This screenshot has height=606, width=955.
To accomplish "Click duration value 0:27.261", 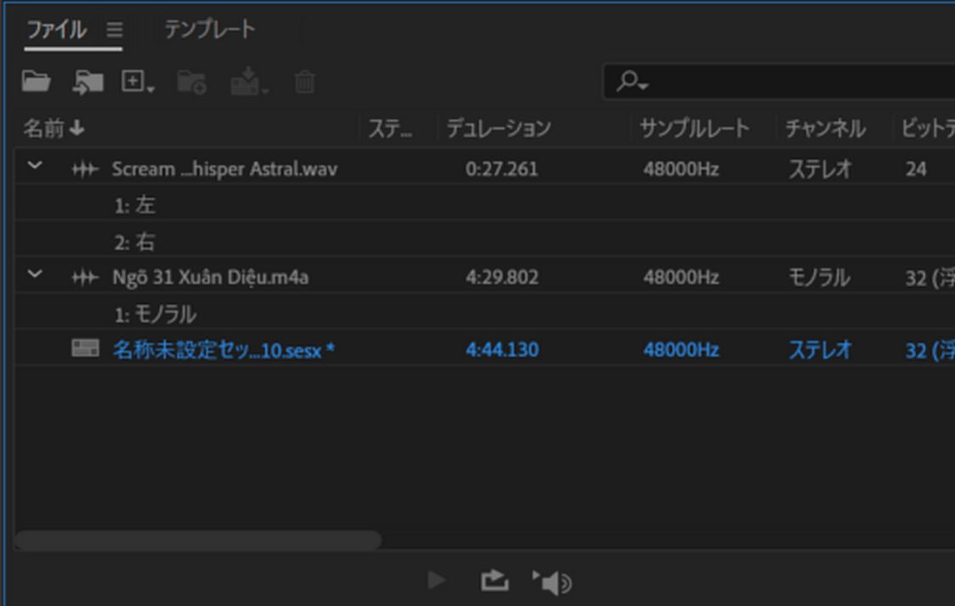I will (x=502, y=169).
